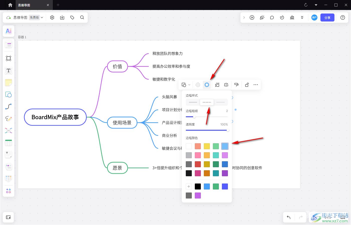Image resolution: width=351 pixels, height=225 pixels.
Task: Choose the black swatch in top palette
Action: click(x=189, y=173)
